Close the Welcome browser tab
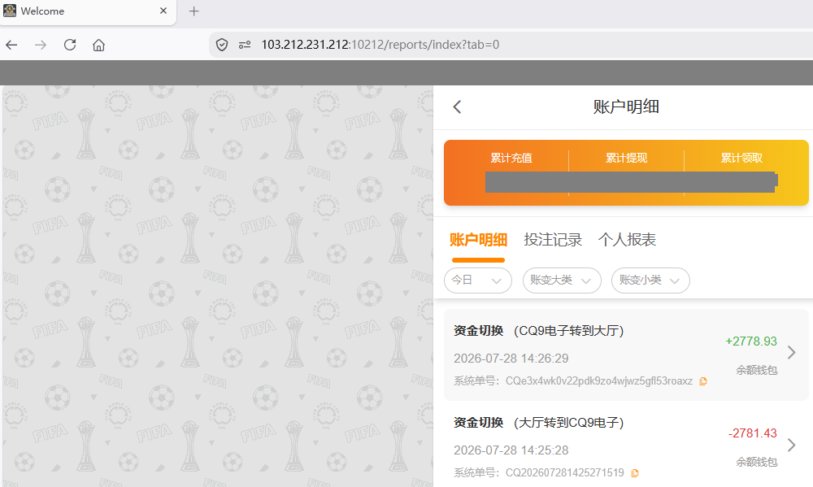Screen dimensions: 813x487 pos(163,11)
